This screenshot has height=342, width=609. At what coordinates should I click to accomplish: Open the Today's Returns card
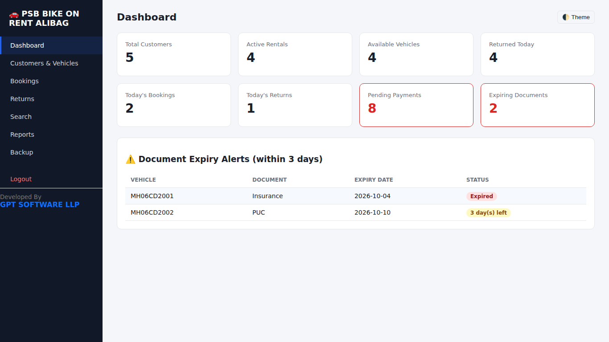295,105
